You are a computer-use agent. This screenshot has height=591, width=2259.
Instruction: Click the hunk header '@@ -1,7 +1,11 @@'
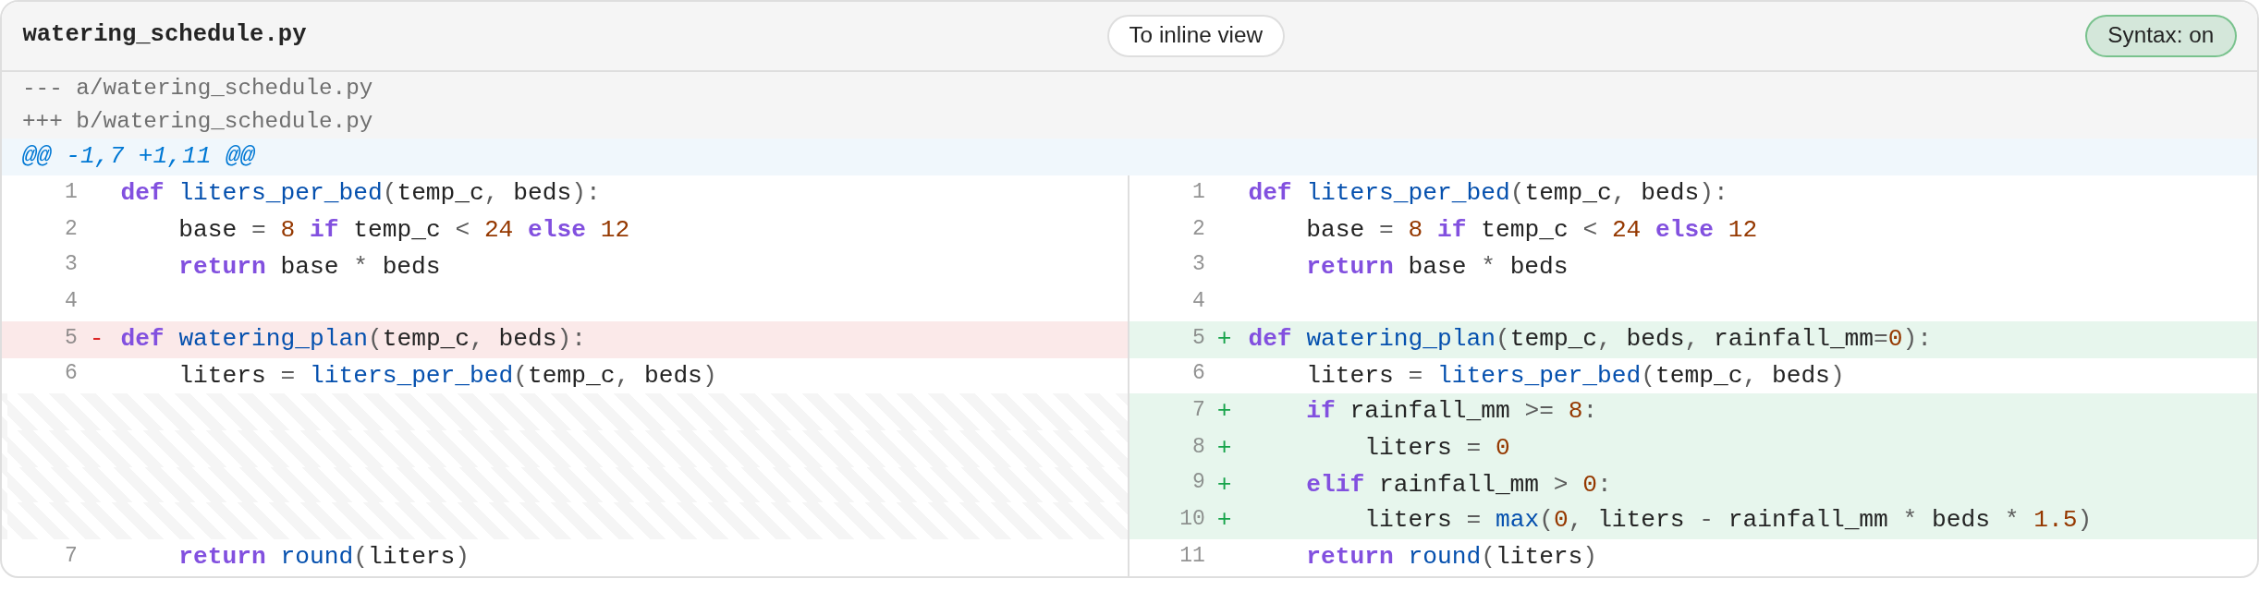point(1129,155)
